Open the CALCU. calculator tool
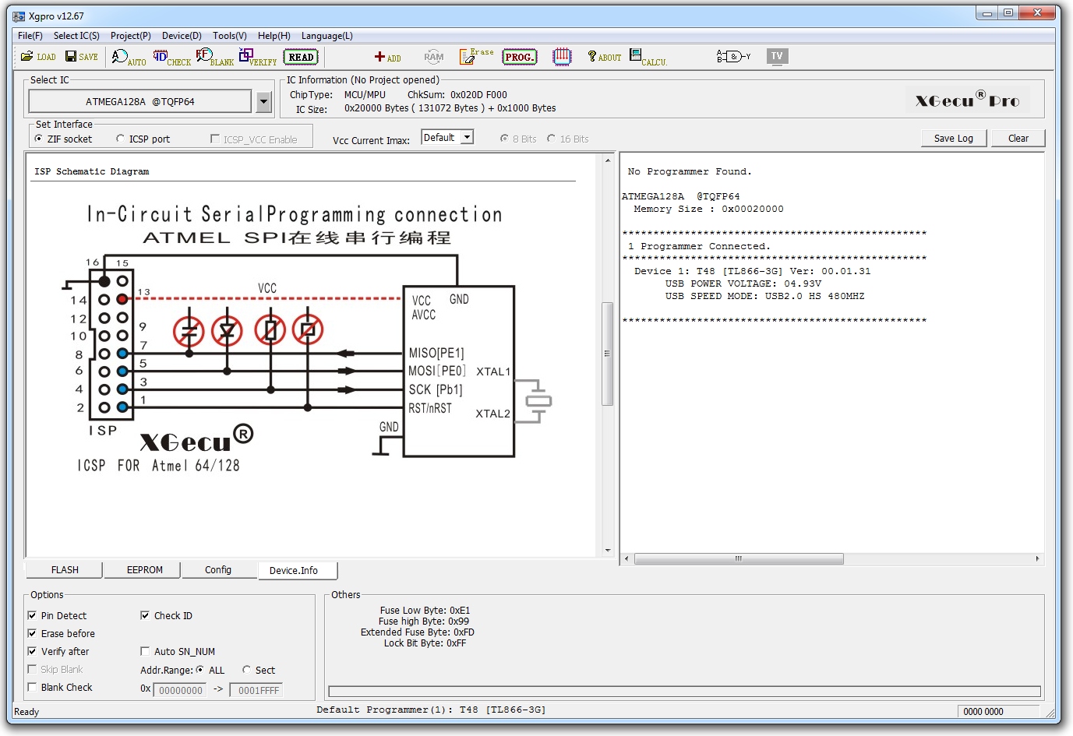1073x736 pixels. (x=648, y=57)
